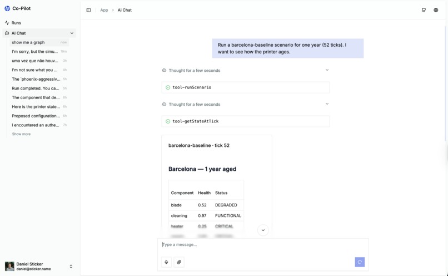Open the Runs page

[x=39, y=23]
